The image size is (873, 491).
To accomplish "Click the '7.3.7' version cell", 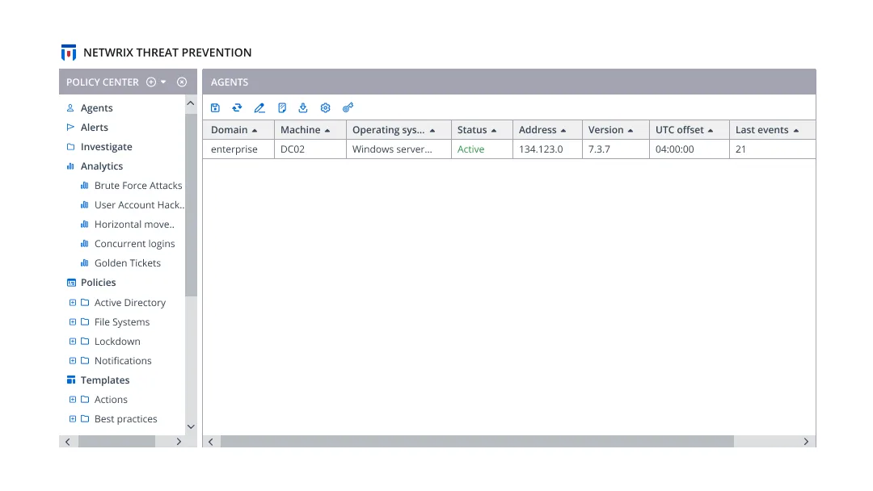I will 616,149.
